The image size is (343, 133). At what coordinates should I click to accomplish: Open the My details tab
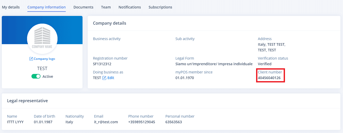click(x=11, y=7)
